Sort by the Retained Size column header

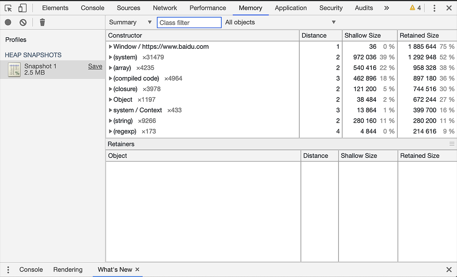[419, 36]
